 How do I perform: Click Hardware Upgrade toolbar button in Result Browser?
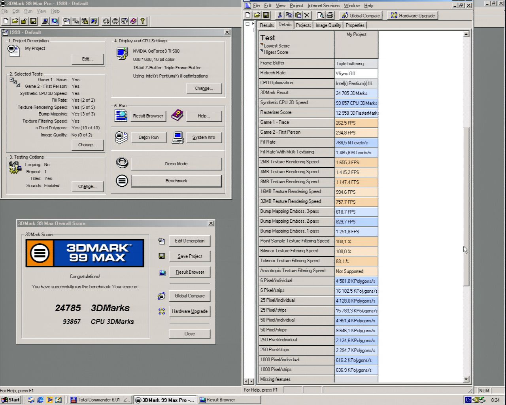(x=413, y=15)
